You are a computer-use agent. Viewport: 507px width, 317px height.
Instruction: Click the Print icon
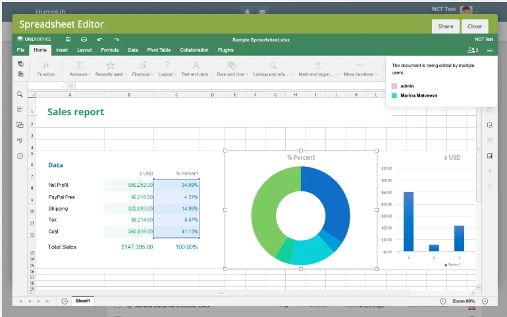click(x=84, y=39)
